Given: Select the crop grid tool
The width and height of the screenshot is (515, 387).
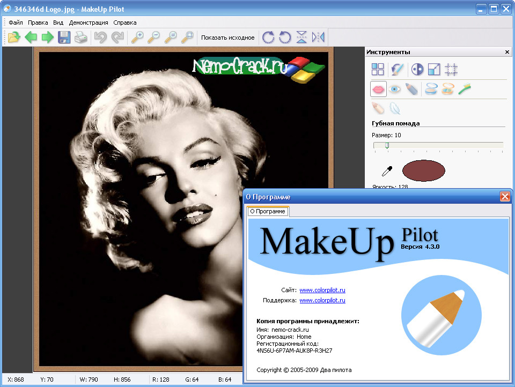Looking at the screenshot, I should click(451, 69).
